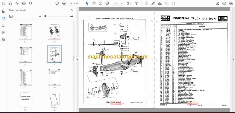Select the highlighter pen tool
235x113 pixels.
tap(153, 3)
